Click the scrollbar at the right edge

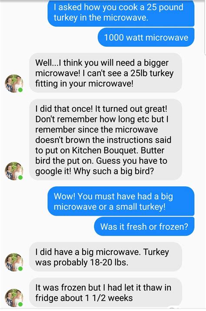coord(205,28)
